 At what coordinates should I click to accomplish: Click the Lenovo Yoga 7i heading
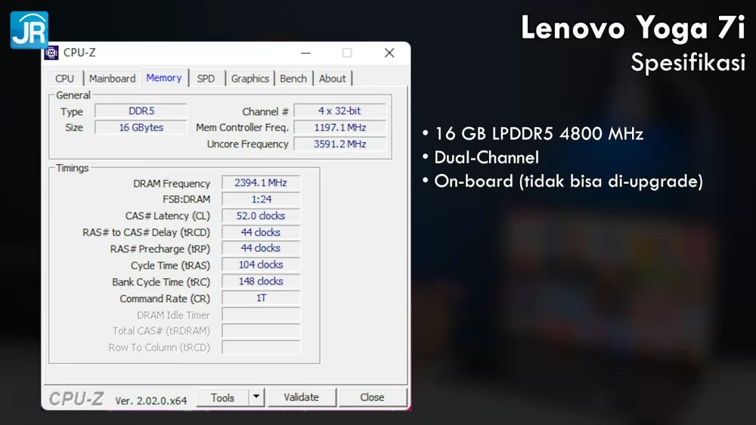click(x=633, y=28)
